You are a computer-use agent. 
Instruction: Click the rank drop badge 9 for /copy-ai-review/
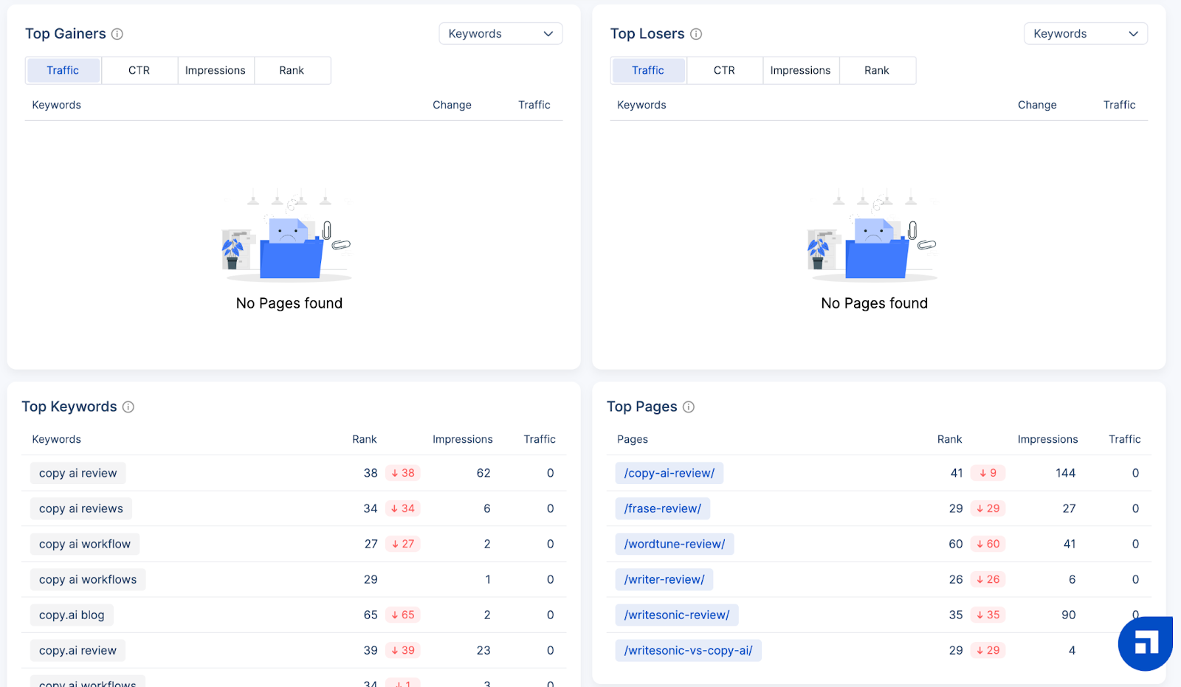pos(988,473)
